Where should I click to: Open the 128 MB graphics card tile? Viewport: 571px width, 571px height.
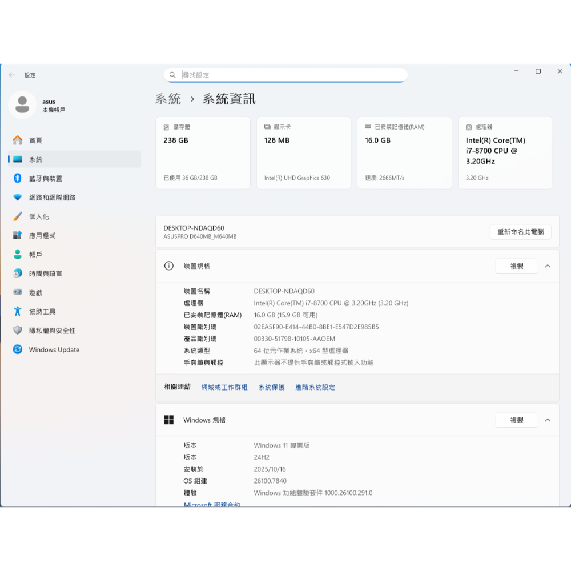(x=304, y=152)
